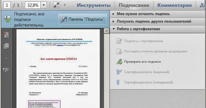Open the zoom level dropdown arrow
This screenshot has height=108, width=206.
44,5
